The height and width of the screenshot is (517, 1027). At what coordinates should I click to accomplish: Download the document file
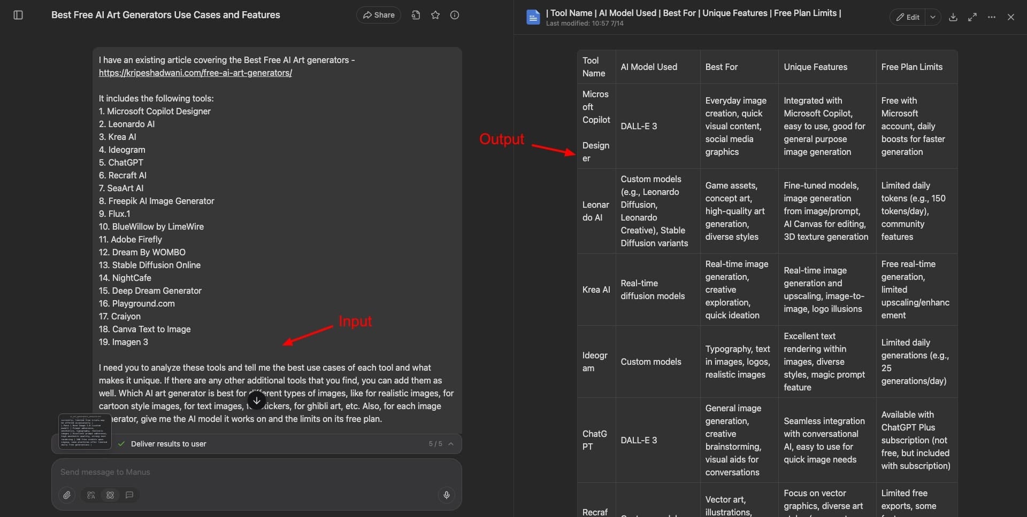(x=953, y=17)
